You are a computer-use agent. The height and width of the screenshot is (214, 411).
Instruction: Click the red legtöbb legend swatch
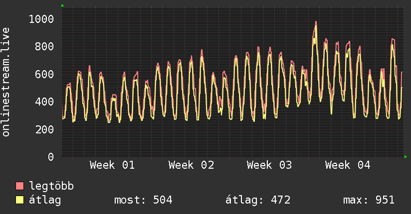(x=20, y=186)
